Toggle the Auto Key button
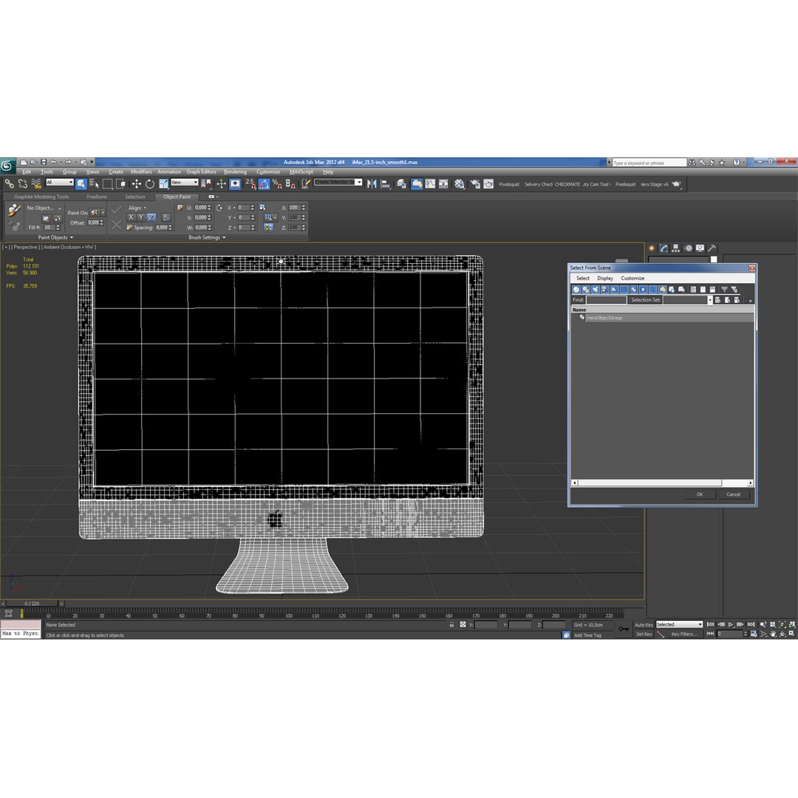Screen dimensions: 798x798 coord(644,625)
